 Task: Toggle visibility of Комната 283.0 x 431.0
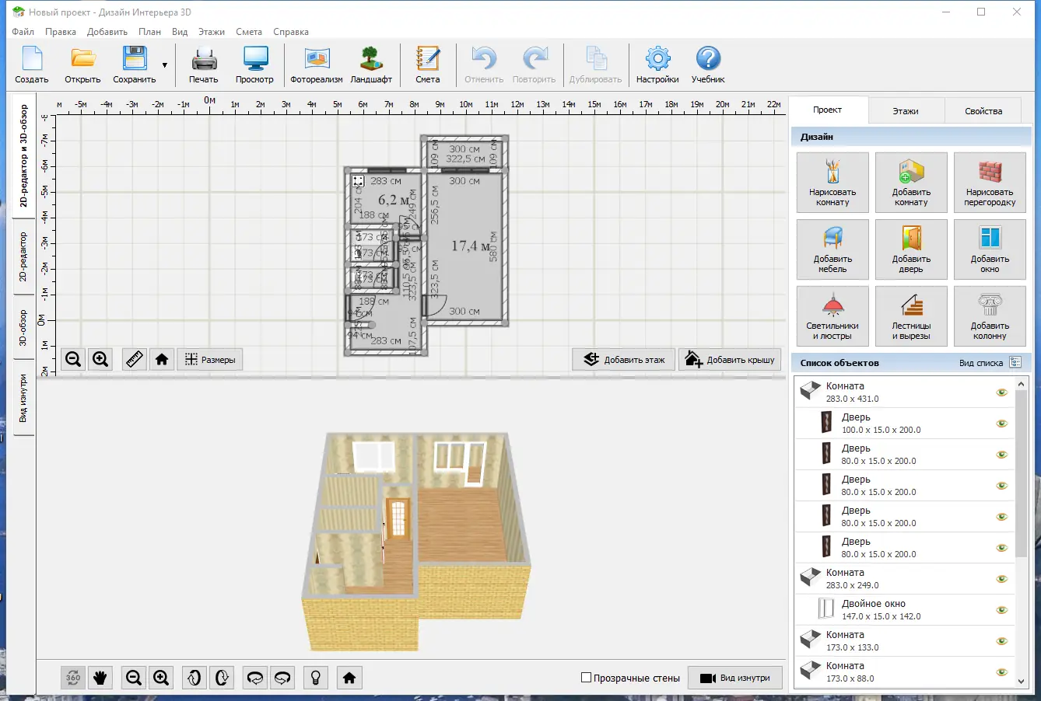[x=1002, y=392]
